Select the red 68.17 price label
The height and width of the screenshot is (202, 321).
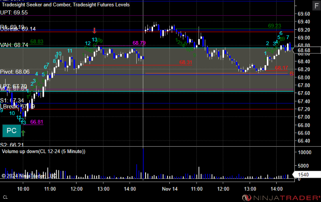[x=281, y=68]
